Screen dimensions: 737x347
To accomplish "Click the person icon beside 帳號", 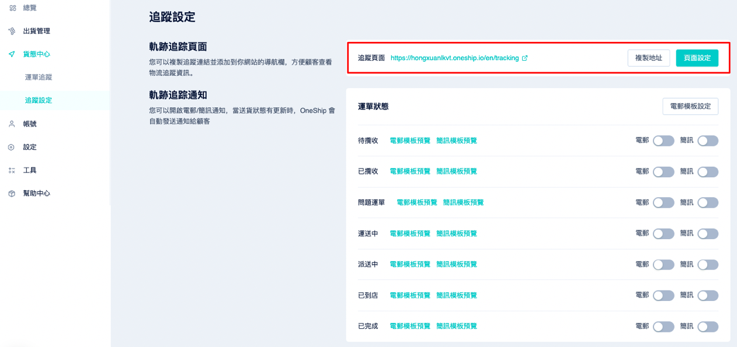I will tap(12, 124).
